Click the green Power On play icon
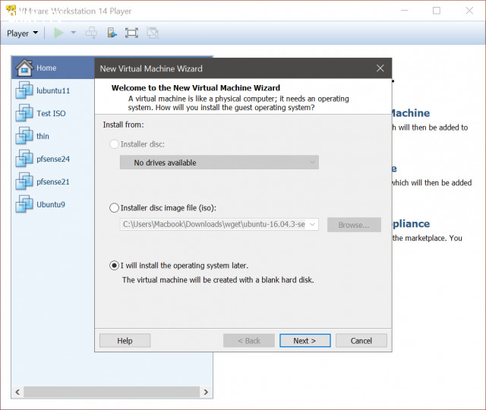 point(58,33)
